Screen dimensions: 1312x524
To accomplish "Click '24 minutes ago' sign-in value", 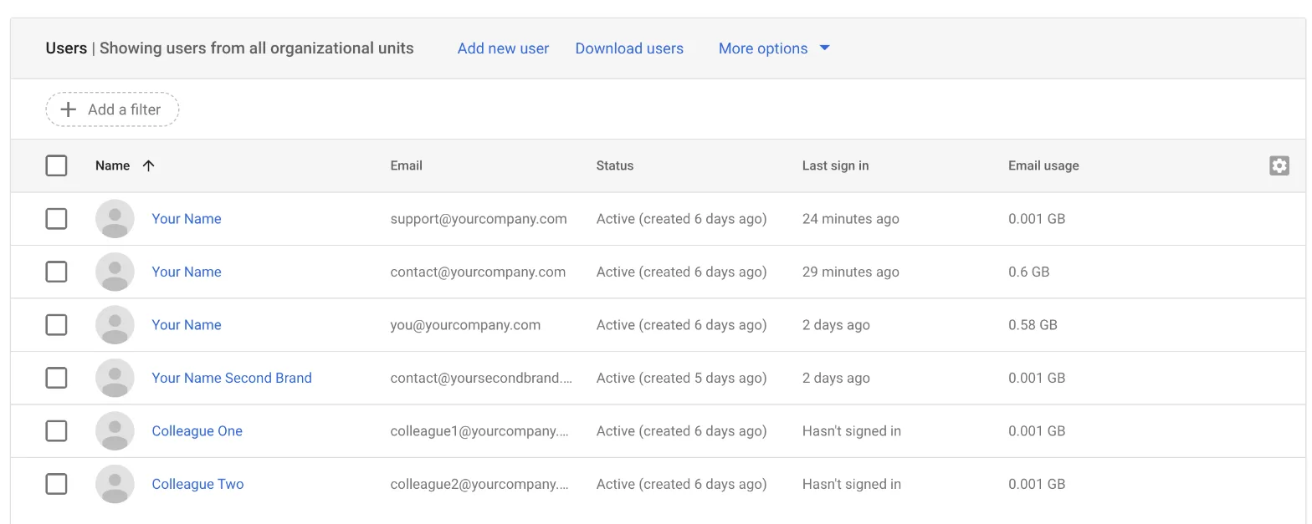I will pyautogui.click(x=850, y=219).
